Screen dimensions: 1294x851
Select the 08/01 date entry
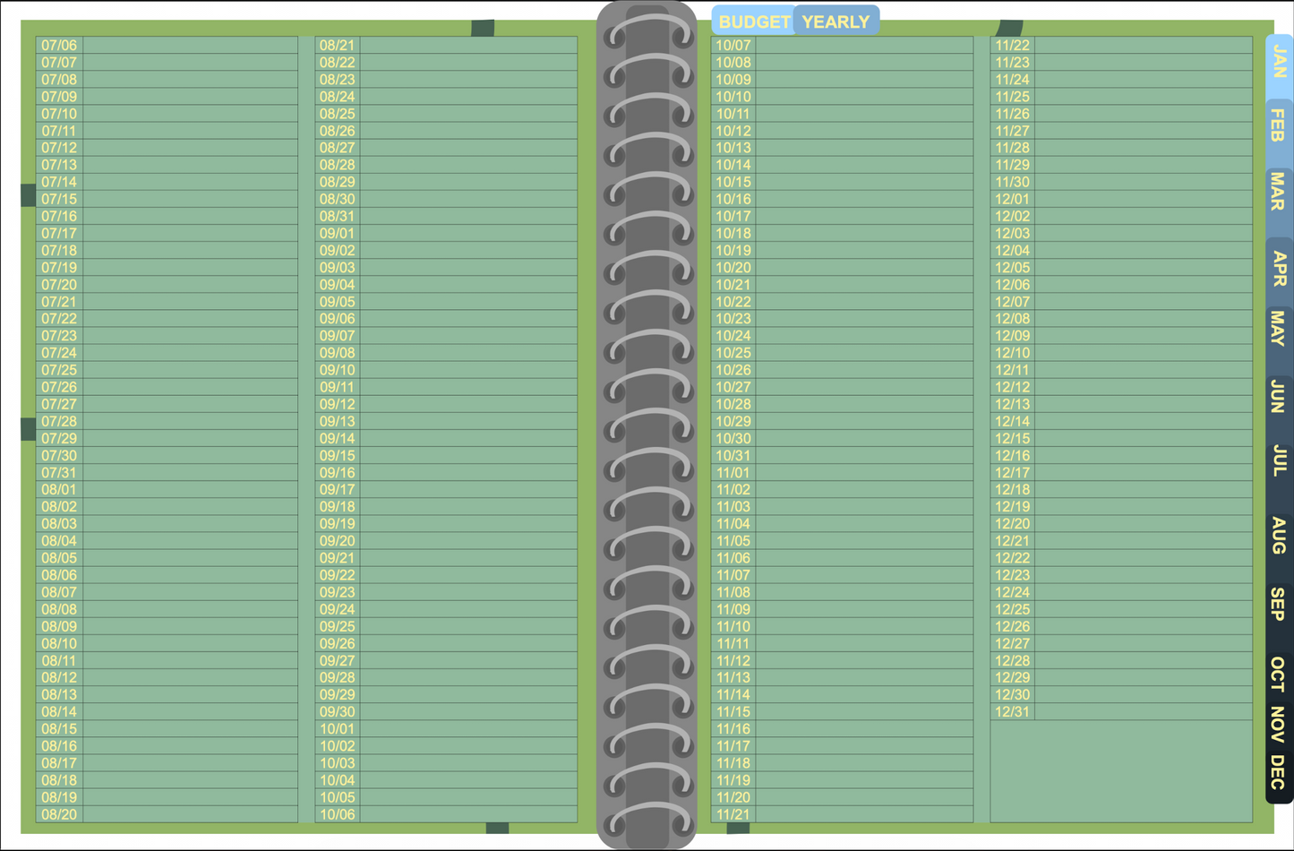59,489
